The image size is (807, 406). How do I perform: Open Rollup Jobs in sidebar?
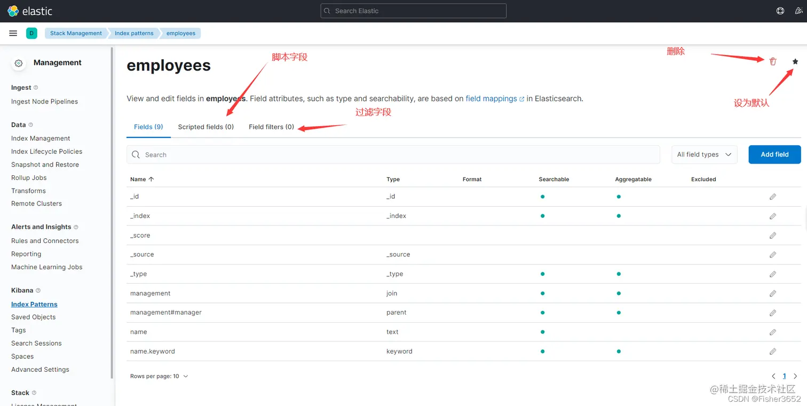29,178
